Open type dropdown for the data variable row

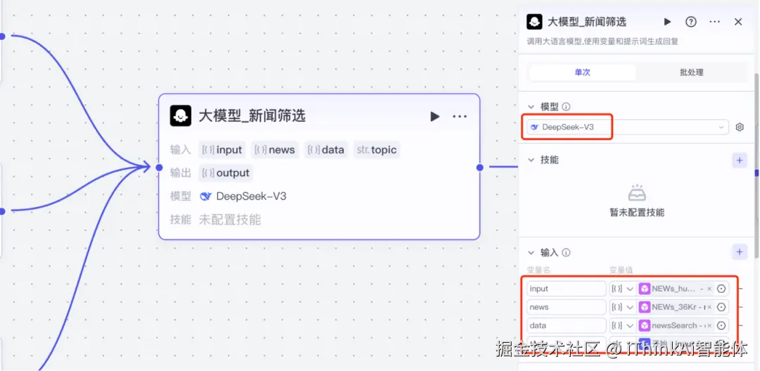(623, 325)
